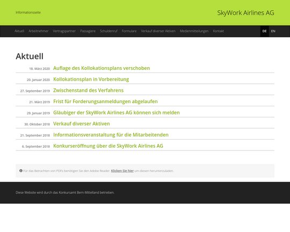Open the Medienmitteilungen menu item

194,31
